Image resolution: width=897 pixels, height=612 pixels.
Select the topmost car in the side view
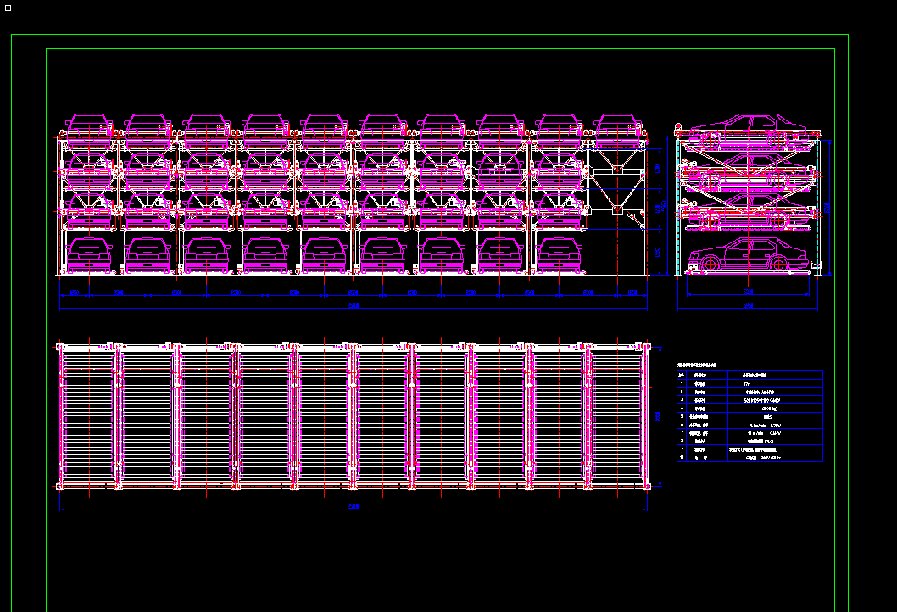click(750, 127)
